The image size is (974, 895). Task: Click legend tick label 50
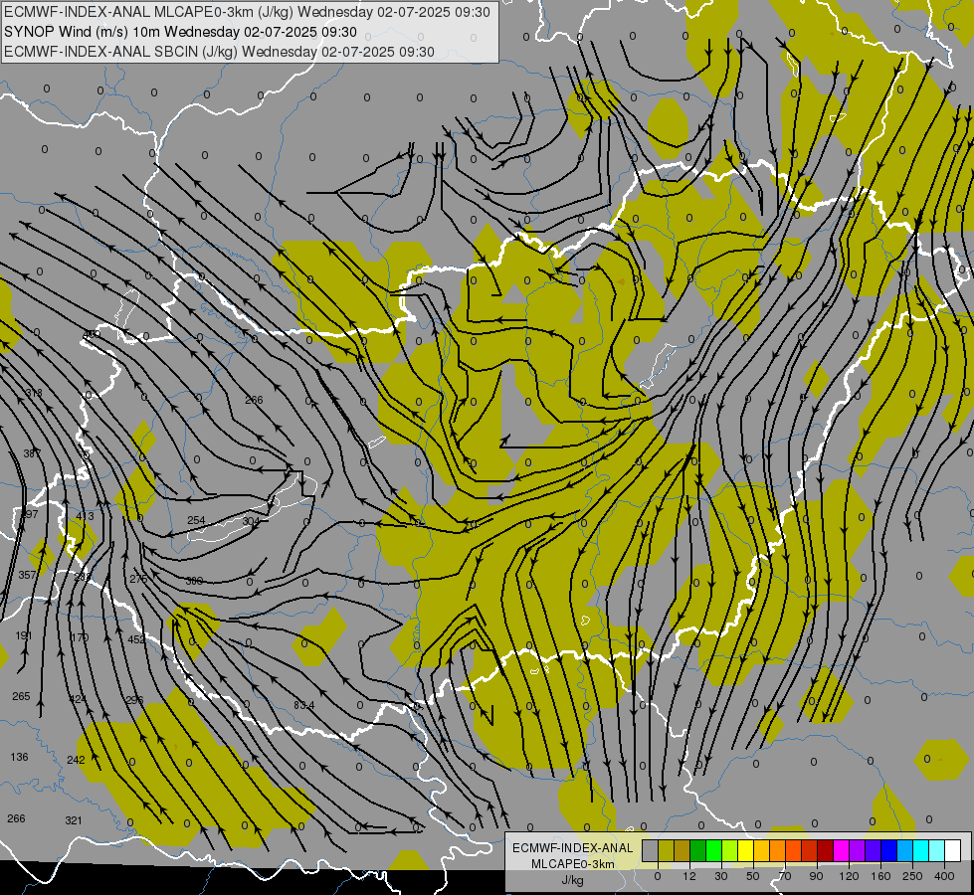pos(753,876)
